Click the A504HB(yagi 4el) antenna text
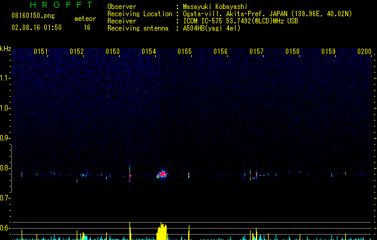377x240 pixels. [x=212, y=28]
